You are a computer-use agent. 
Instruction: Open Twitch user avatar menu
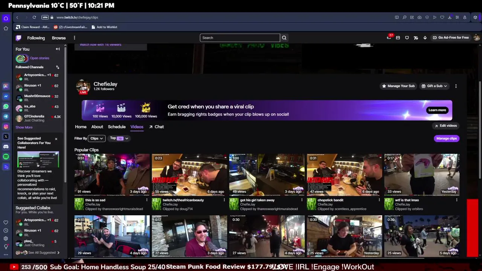[x=476, y=38]
